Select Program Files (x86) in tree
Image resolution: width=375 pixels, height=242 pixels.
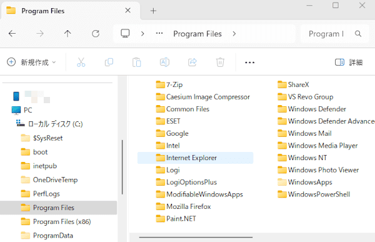point(56,221)
